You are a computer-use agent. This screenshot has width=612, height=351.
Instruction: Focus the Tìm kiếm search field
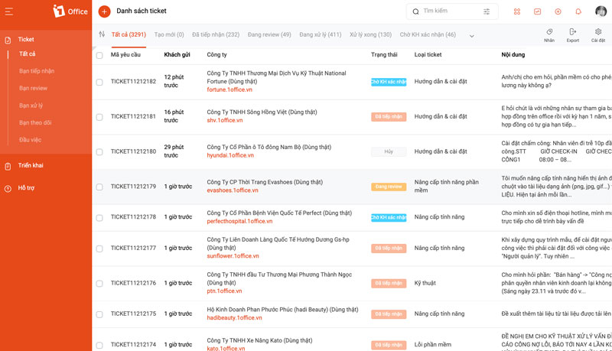pos(449,11)
